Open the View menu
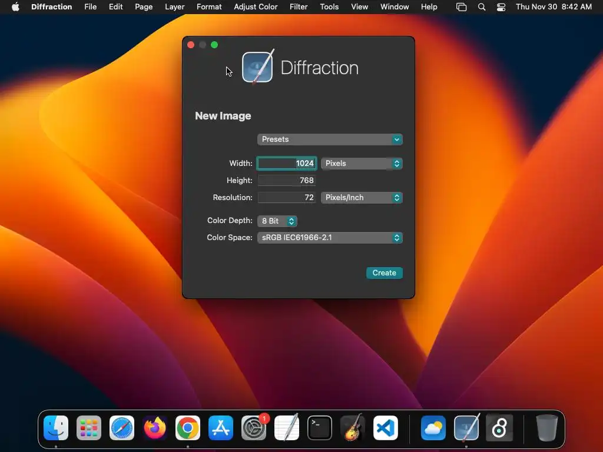This screenshot has height=452, width=603. click(360, 7)
